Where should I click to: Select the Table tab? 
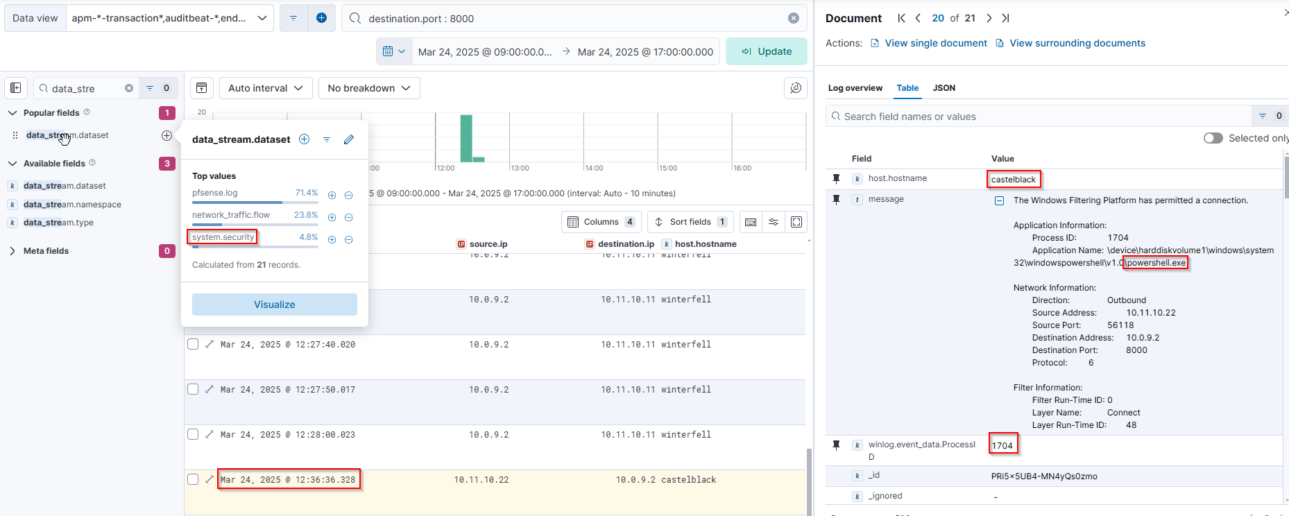pos(907,88)
